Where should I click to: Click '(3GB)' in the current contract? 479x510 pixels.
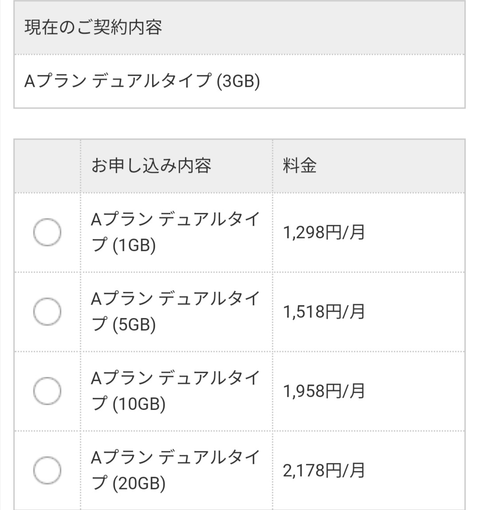pos(238,82)
